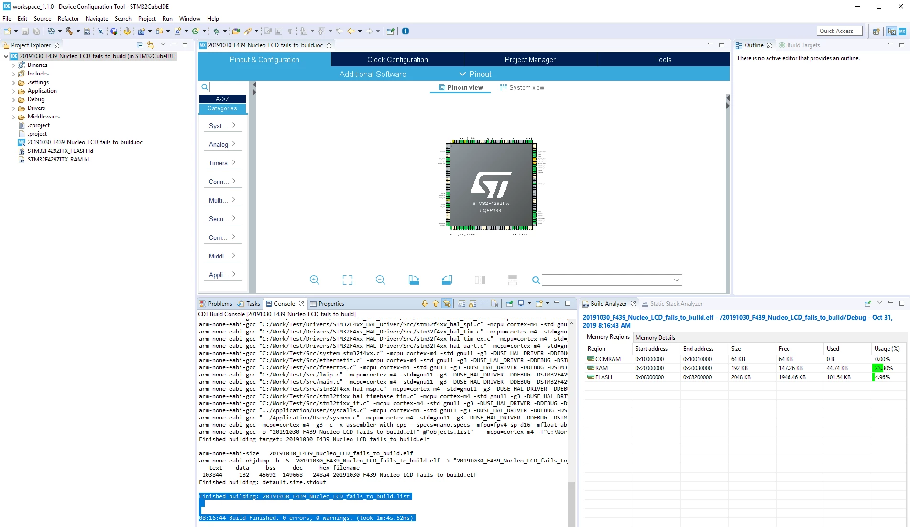This screenshot has width=910, height=527.
Task: Collapse the 20191030_F439_Nucleo_LCD project root
Action: 6,56
